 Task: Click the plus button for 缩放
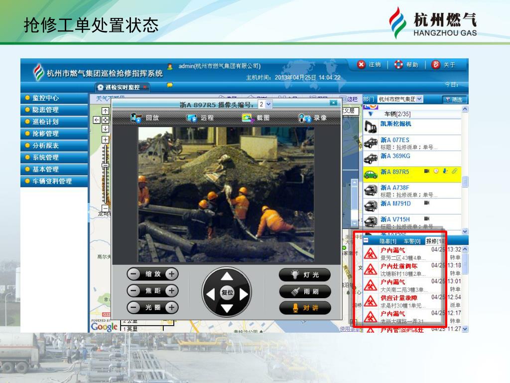point(172,274)
